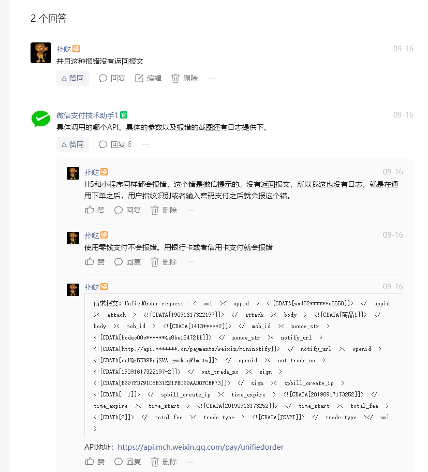Open more options on the H5和小程序 comment
This screenshot has width=428, height=472.
coord(191,210)
